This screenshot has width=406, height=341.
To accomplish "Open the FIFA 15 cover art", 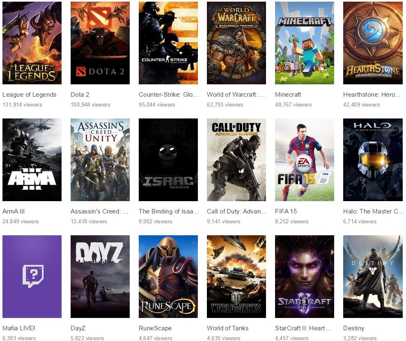I will click(x=305, y=160).
